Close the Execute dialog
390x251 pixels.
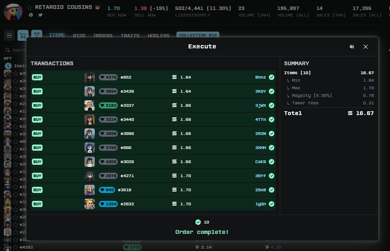(365, 47)
